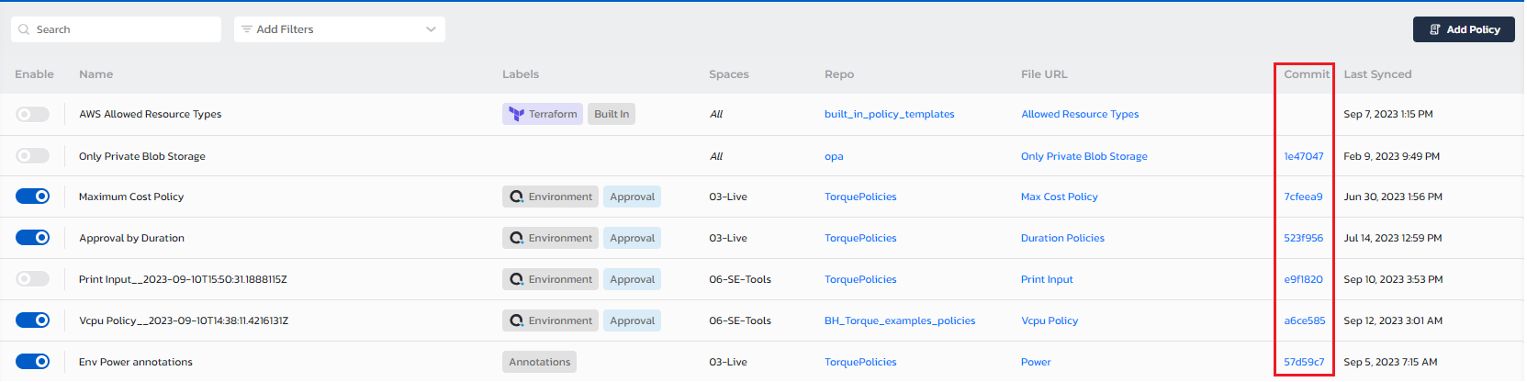Click the search magnifier icon
1527x382 pixels.
(x=24, y=29)
